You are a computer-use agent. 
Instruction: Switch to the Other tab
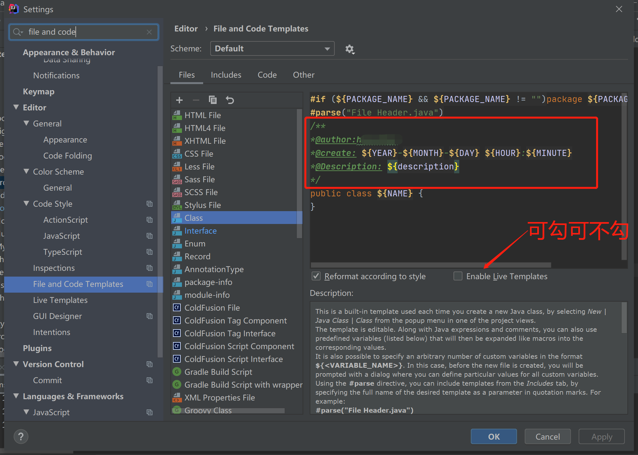click(303, 75)
